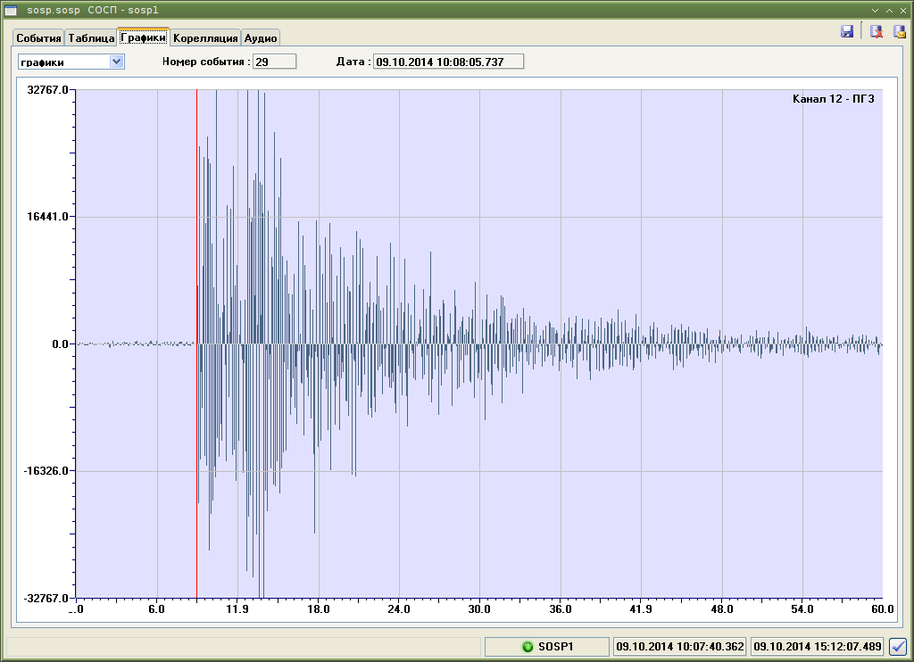
Task: Open the Таблица tab
Action: [91, 38]
